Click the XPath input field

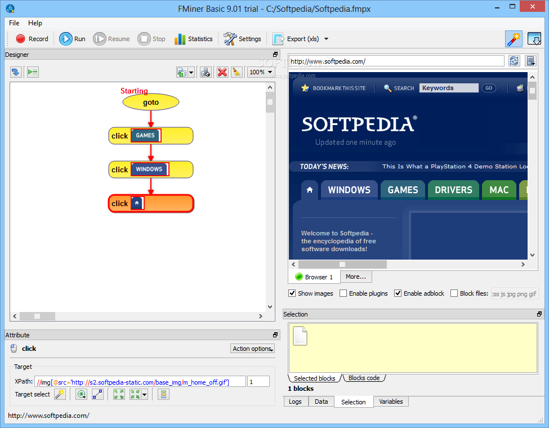(140, 382)
